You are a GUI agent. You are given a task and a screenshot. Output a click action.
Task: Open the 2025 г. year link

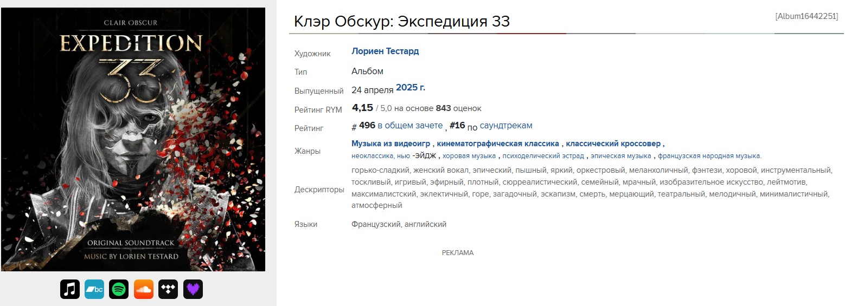tap(411, 88)
